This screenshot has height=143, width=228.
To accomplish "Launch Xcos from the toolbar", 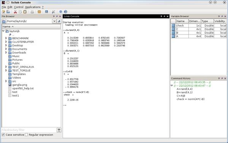I will [x=46, y=12].
